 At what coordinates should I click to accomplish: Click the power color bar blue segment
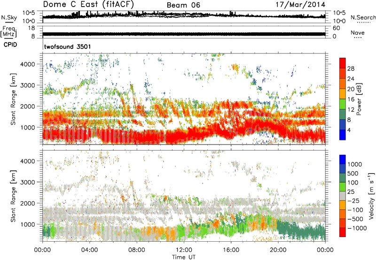point(343,135)
